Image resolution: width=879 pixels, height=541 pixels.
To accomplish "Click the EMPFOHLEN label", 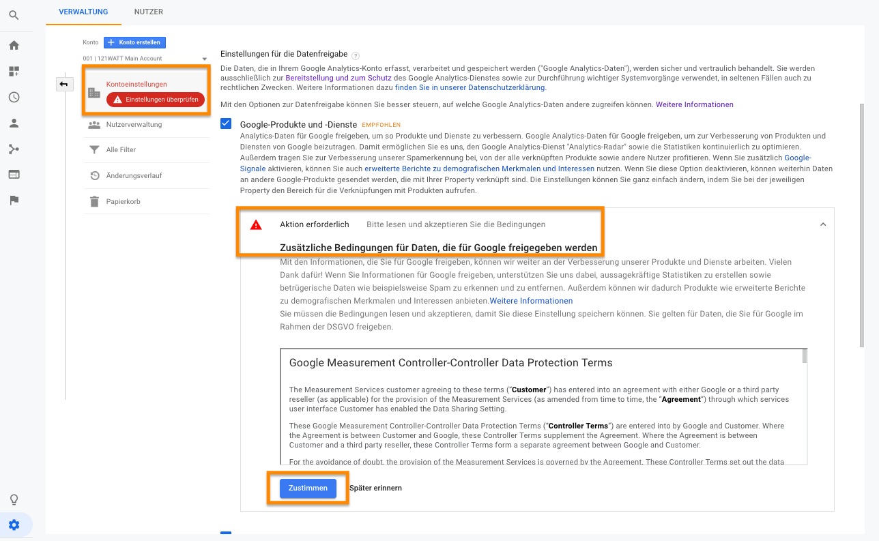I will click(x=381, y=126).
